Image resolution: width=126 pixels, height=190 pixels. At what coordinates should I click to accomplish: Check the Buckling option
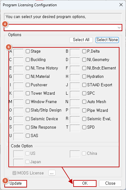click(28, 59)
